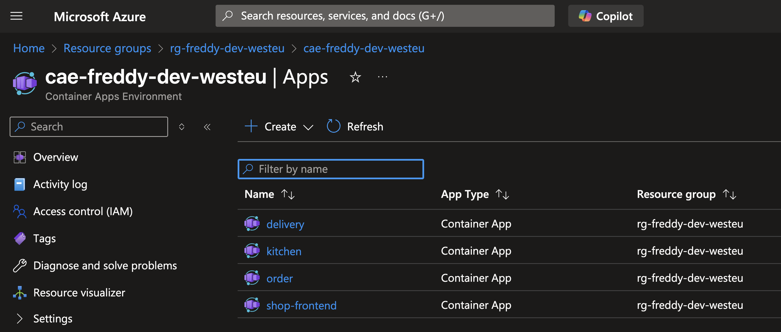Click resource group cell in order row
The height and width of the screenshot is (332, 781).
pos(690,278)
